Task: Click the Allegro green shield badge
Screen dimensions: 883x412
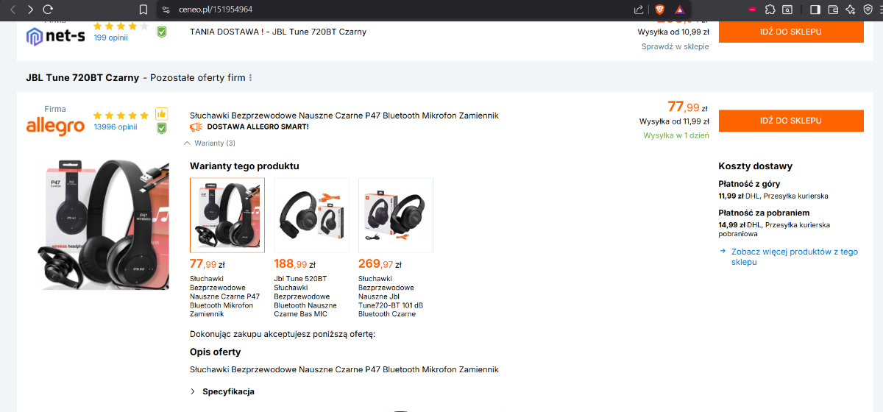Action: [x=161, y=128]
